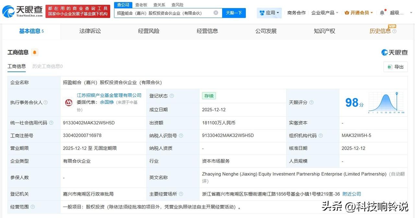This screenshot has height=218, width=415.
Task: Select the 工商信息 sub-tab
Action: (x=17, y=66)
